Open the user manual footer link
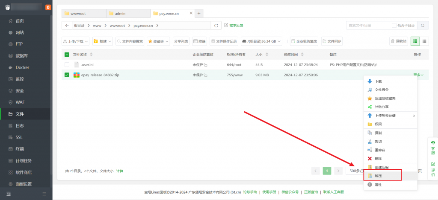 (x=269, y=192)
